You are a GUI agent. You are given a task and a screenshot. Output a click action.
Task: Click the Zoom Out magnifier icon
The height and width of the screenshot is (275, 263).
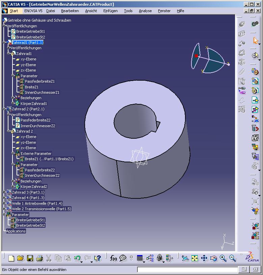pos(233,258)
